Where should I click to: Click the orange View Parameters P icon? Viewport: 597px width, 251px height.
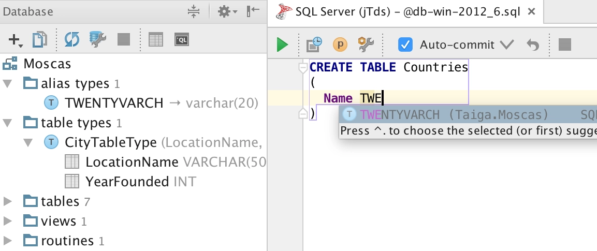pyautogui.click(x=340, y=45)
